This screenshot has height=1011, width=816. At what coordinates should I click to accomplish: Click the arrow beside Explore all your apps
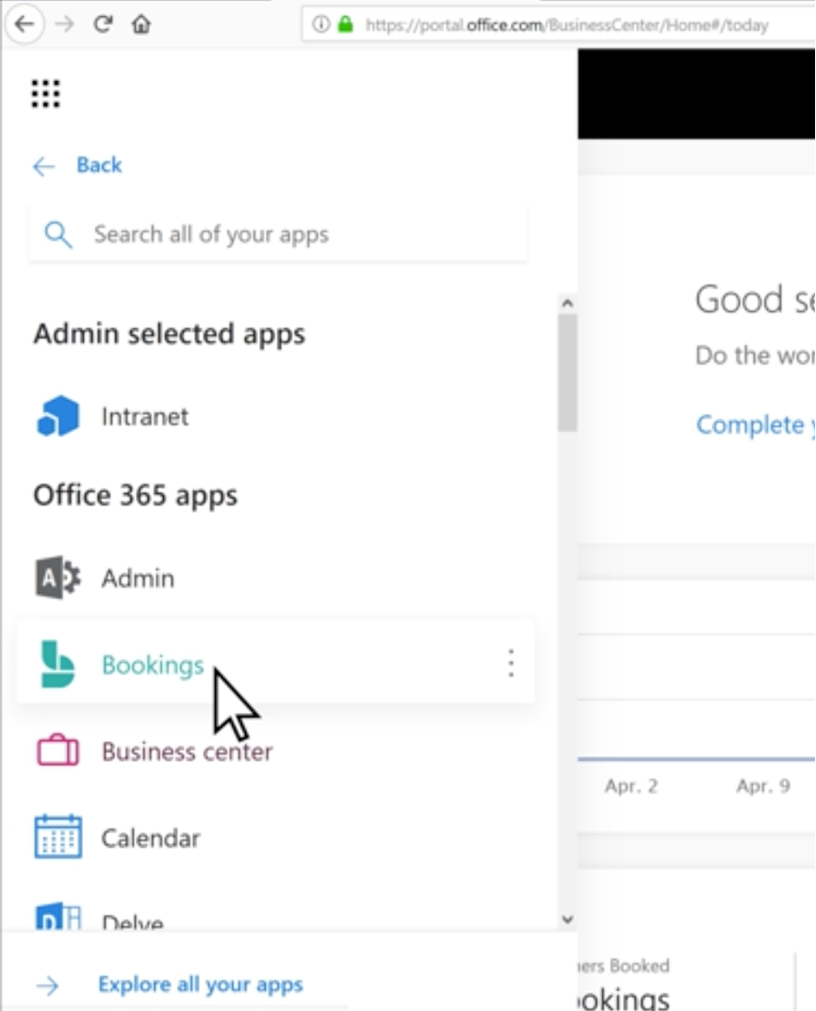point(48,986)
